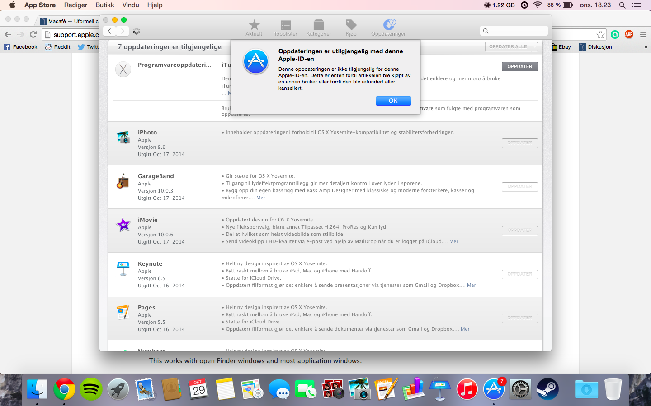Click the Wi-Fi status icon
651x406 pixels.
point(538,5)
